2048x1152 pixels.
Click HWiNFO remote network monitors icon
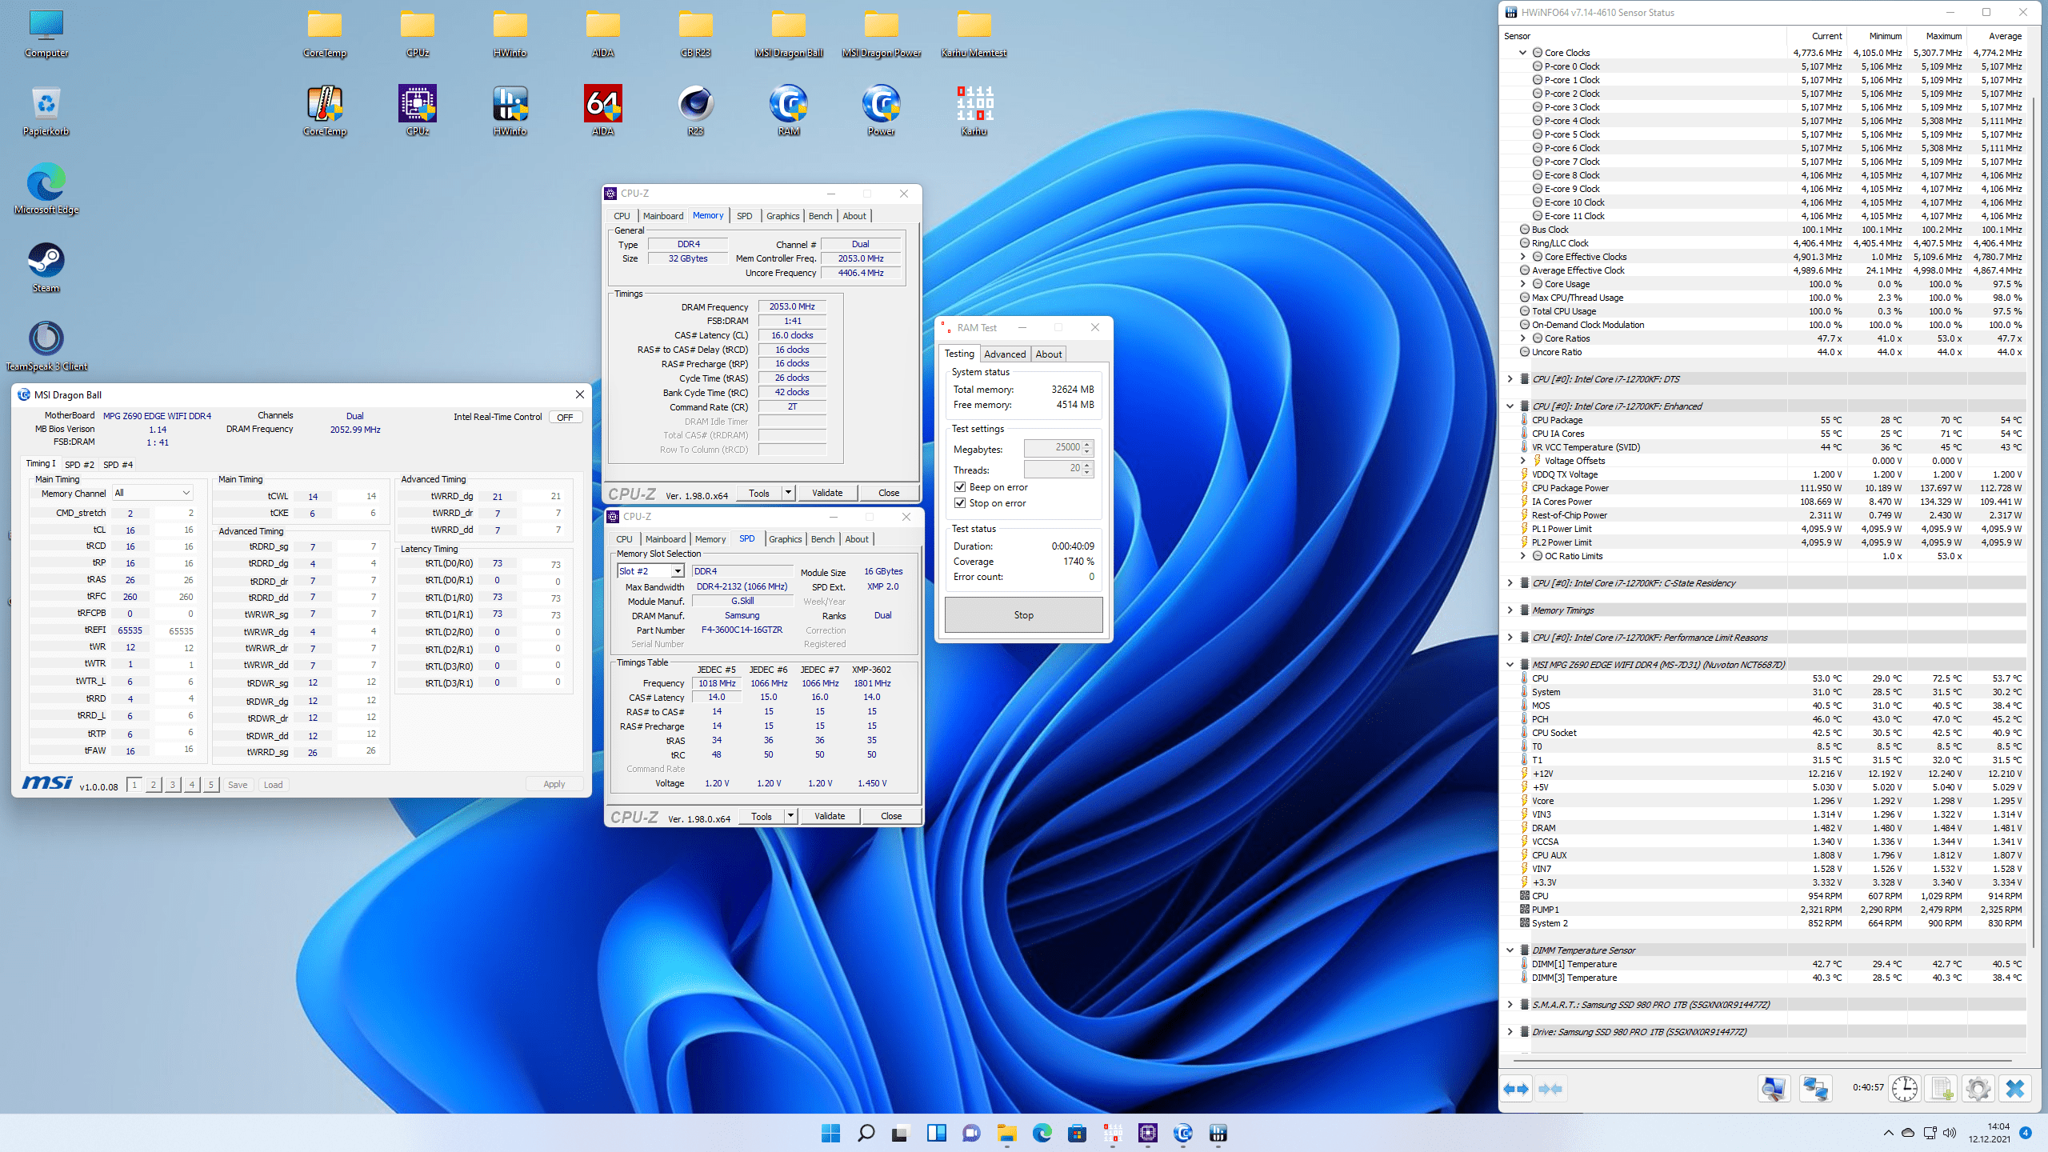pos(1815,1089)
